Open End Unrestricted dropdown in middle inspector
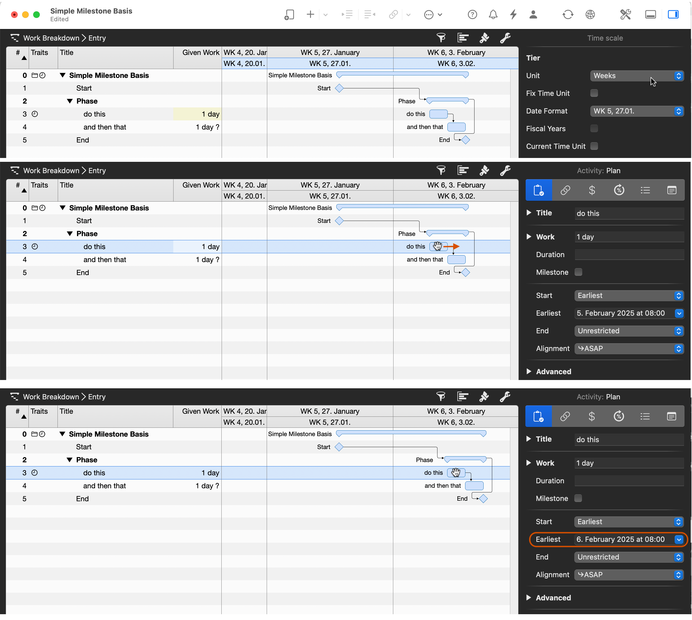 coord(629,331)
